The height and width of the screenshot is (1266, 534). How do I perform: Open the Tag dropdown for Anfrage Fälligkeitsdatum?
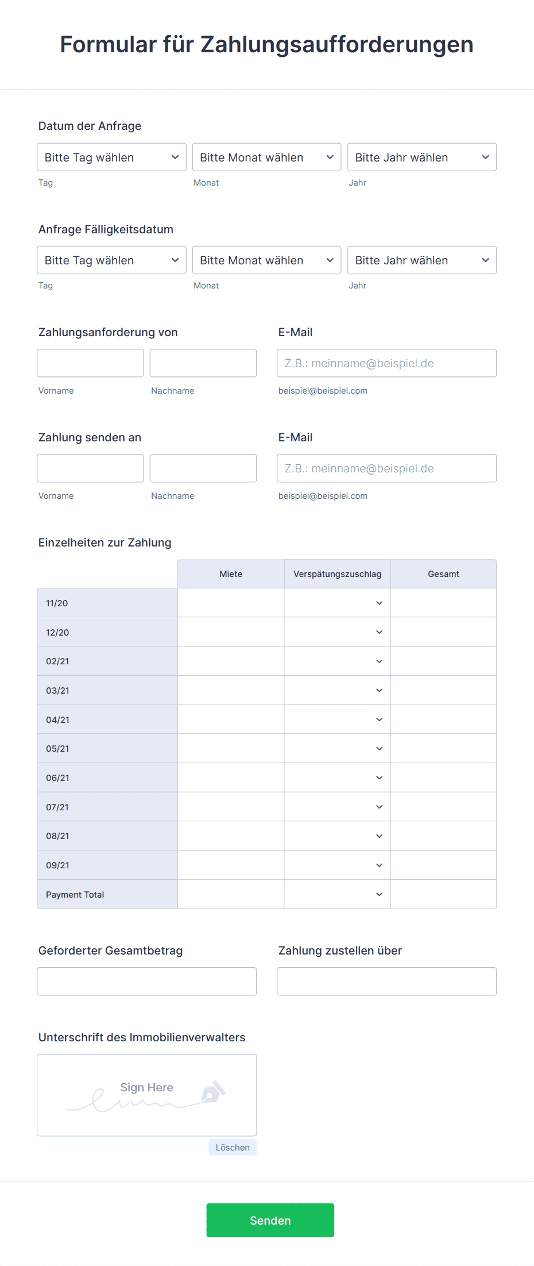(111, 260)
